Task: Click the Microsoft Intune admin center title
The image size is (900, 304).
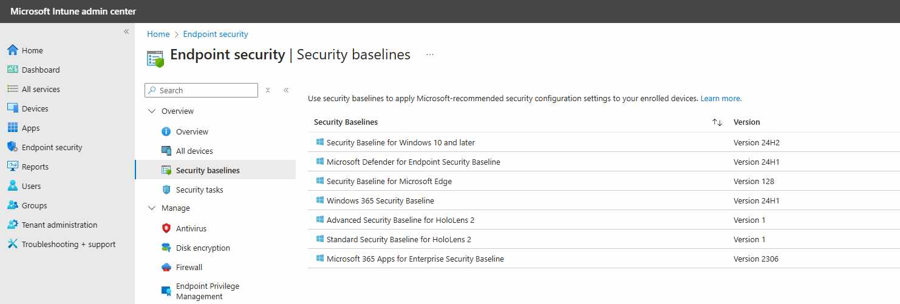Action: (73, 12)
